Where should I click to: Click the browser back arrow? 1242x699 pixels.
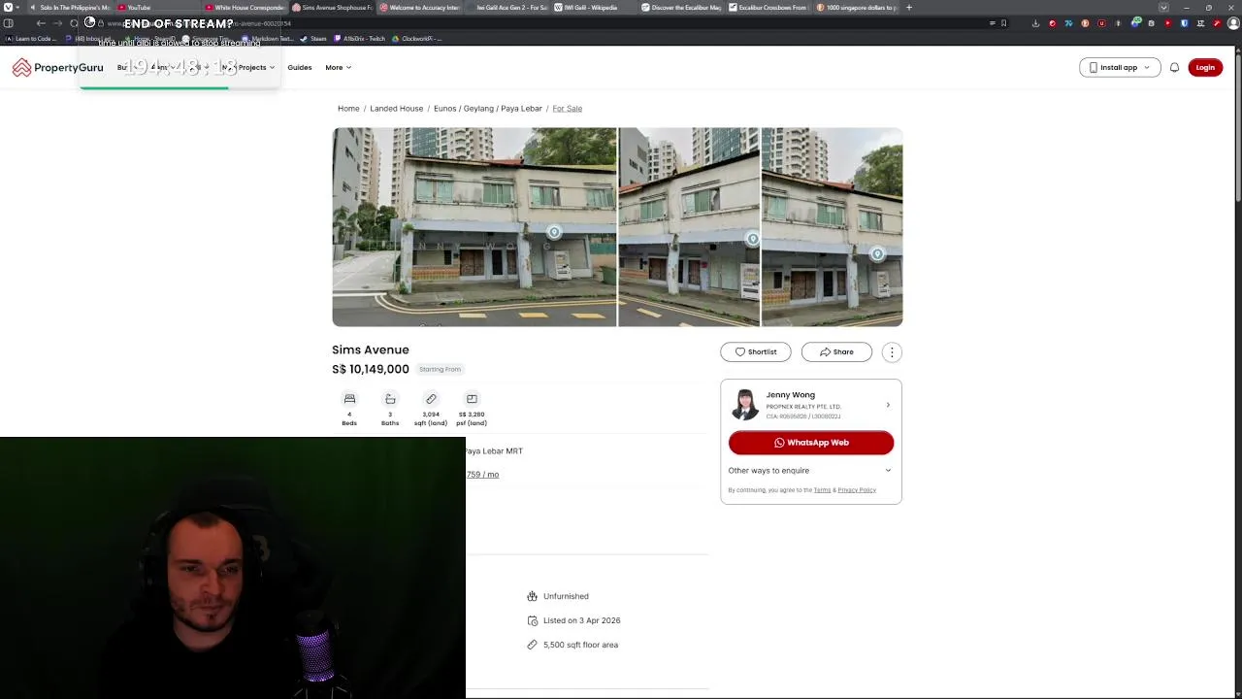point(41,23)
